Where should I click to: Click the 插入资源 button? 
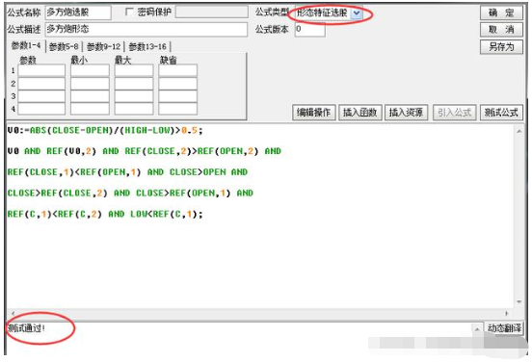(406, 113)
